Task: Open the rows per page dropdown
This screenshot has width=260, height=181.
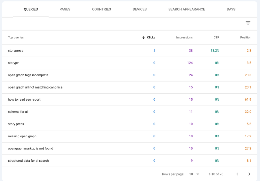Action: click(x=194, y=174)
